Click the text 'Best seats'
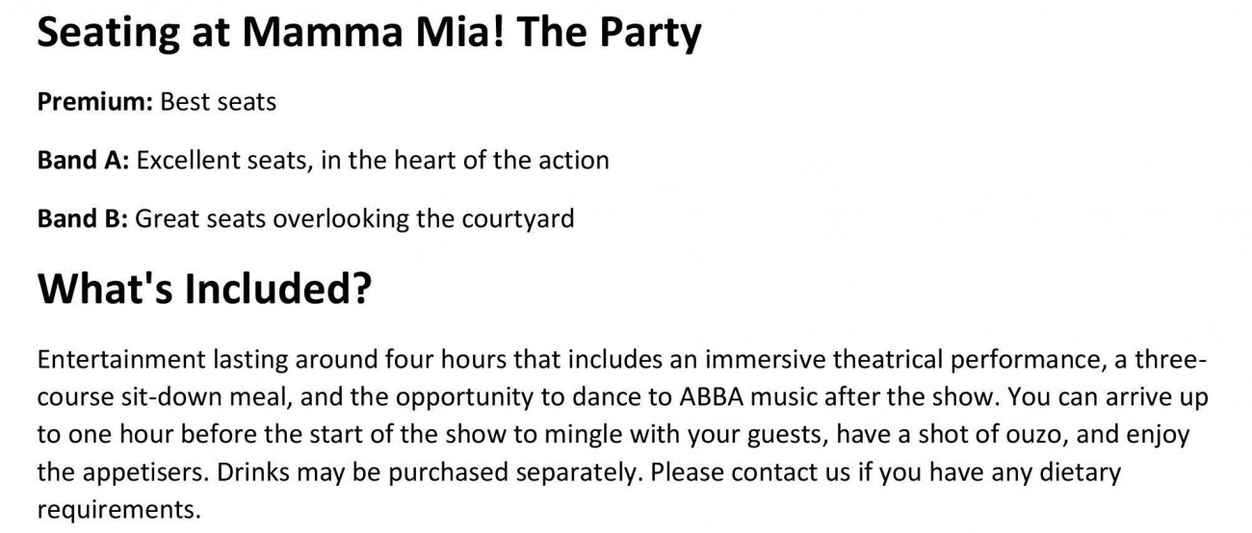 (x=219, y=101)
